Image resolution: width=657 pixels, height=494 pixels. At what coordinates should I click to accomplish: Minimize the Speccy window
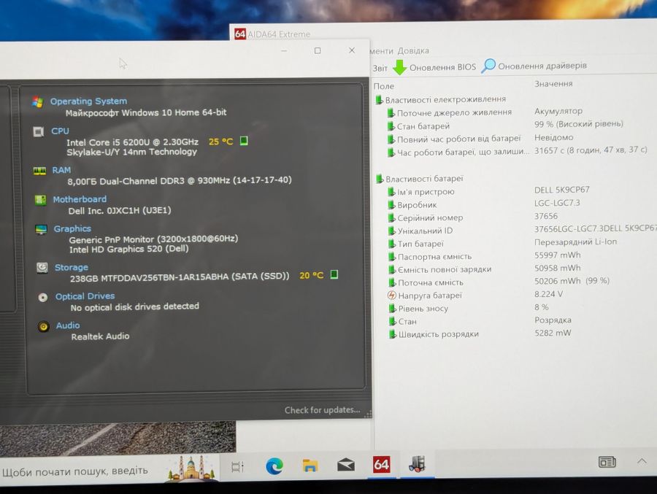tap(284, 50)
